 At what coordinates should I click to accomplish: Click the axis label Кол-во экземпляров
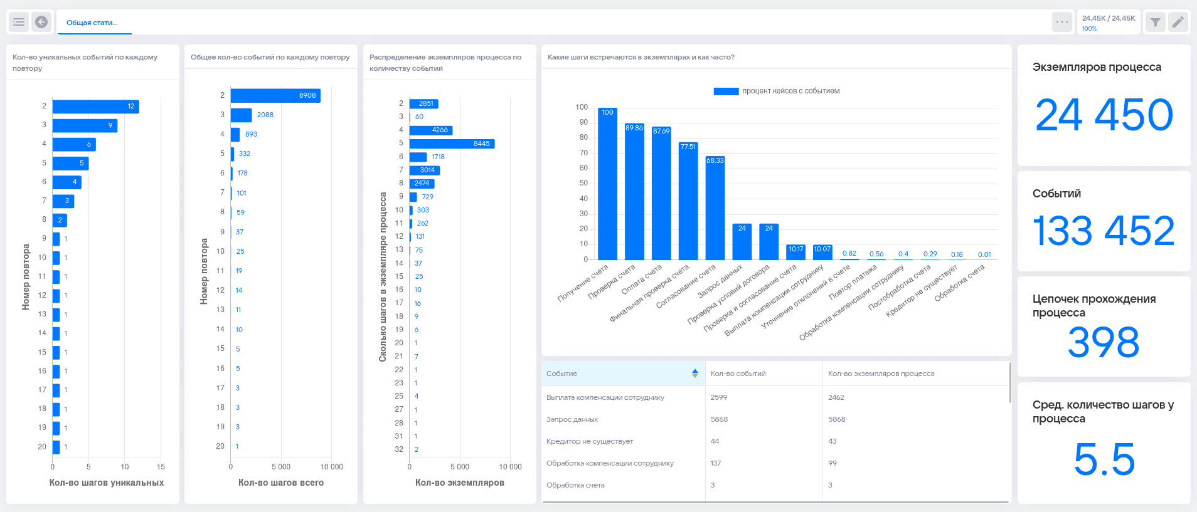pos(460,483)
